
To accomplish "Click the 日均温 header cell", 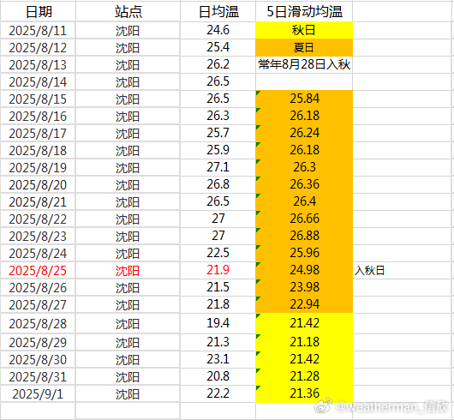I will click(218, 12).
